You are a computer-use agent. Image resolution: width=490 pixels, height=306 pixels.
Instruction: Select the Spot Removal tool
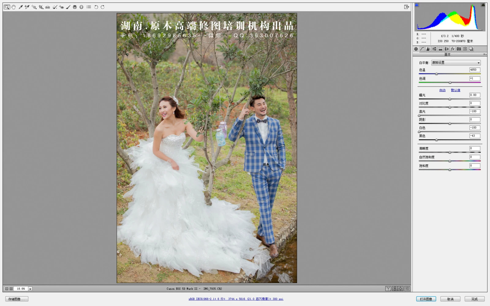[x=55, y=7]
